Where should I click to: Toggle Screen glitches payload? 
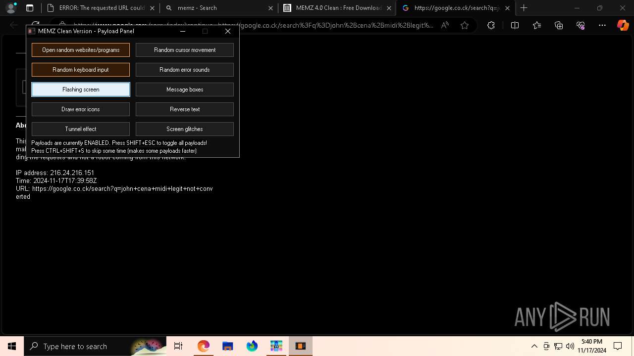click(x=185, y=129)
